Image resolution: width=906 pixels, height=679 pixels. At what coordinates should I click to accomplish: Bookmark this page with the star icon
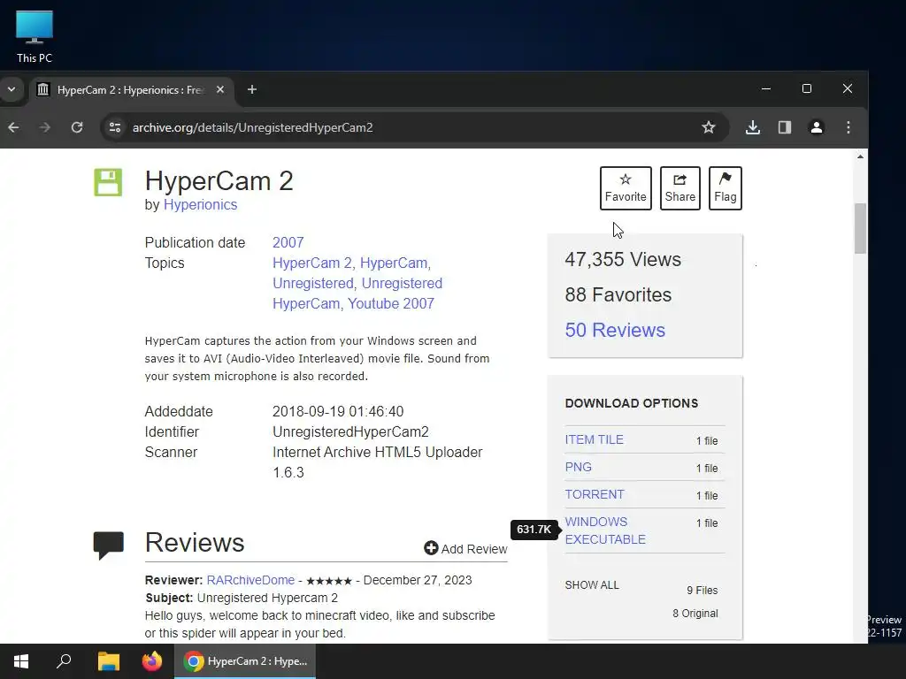(x=709, y=127)
